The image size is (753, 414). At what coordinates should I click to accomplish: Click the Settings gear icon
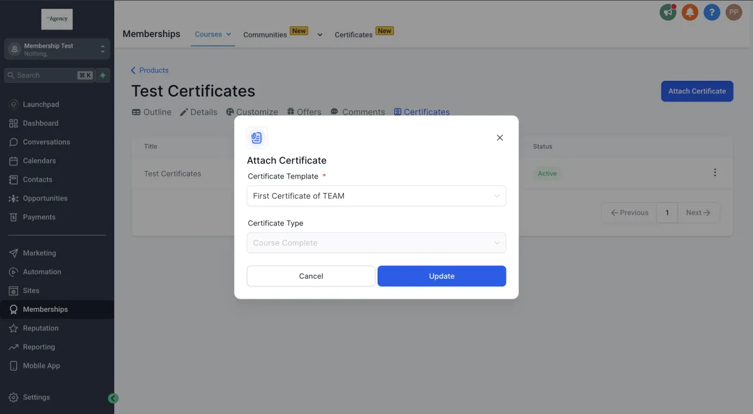pyautogui.click(x=13, y=397)
